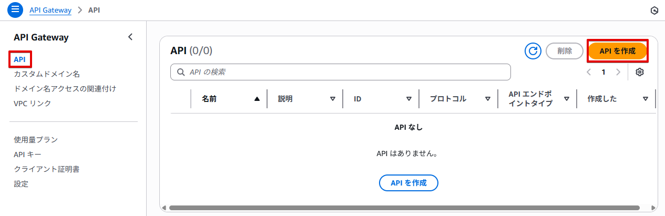Sort by API エンドポイントタイプ arrow

click(x=566, y=99)
